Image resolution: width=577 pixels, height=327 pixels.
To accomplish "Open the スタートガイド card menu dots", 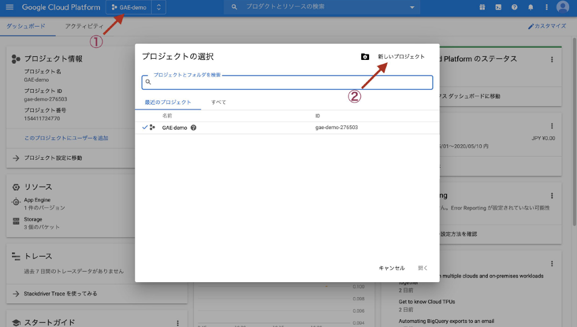I will [178, 323].
